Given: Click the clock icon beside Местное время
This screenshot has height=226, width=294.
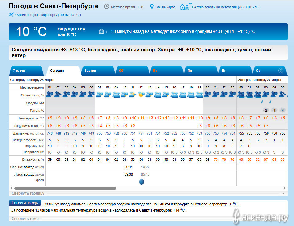Looking at the screenshot, I should [106, 6].
